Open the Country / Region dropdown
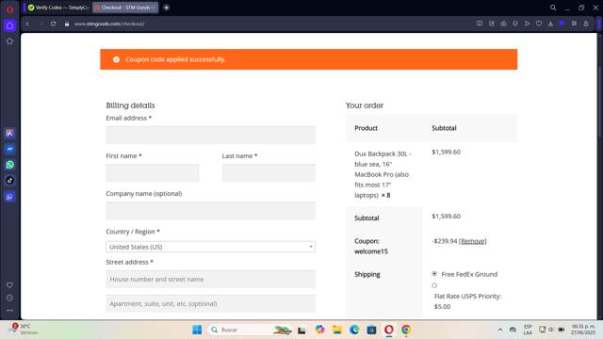The width and height of the screenshot is (603, 339). click(210, 247)
